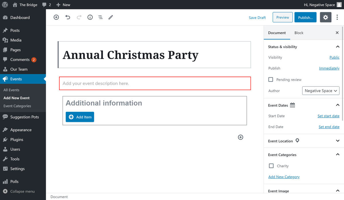Click the event description text field

click(x=155, y=83)
